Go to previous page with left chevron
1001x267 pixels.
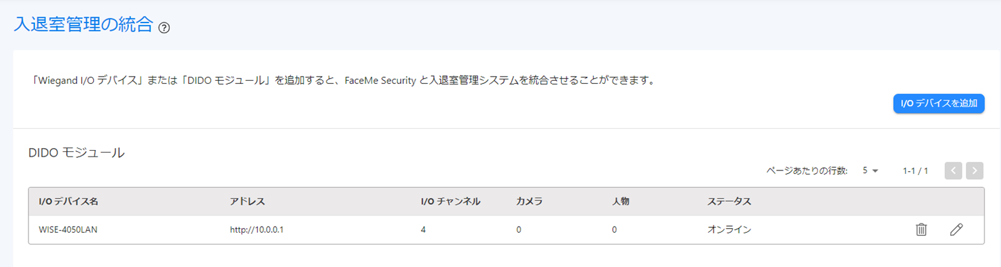coord(953,171)
